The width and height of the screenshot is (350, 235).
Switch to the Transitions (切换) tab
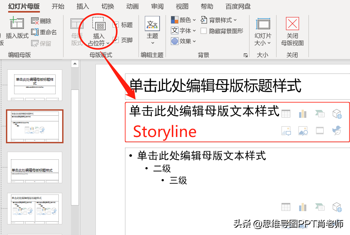pos(108,7)
